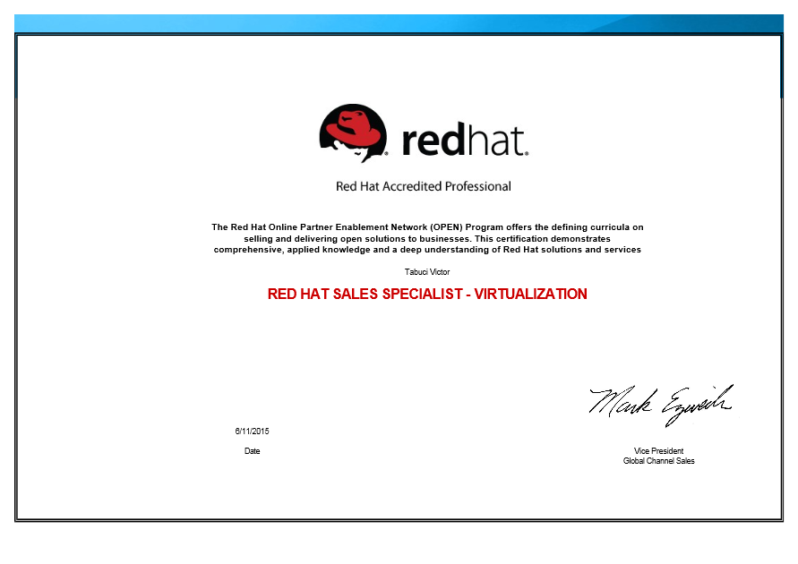Click the line beginning "The Red Hat Online Partner"
This screenshot has width=798, height=564.
tap(427, 227)
